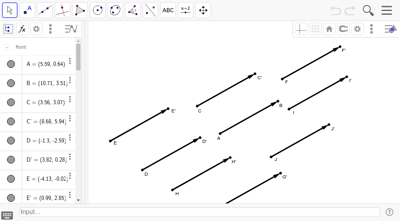Image resolution: width=400 pixels, height=221 pixels.
Task: Open point capturing magnet options
Action: pyautogui.click(x=343, y=29)
